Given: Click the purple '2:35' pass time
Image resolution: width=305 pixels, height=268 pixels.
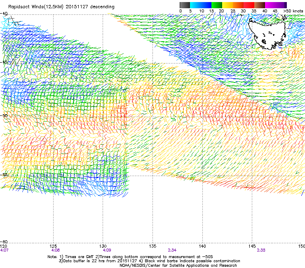Looking at the screenshot, I should (x=261, y=250).
